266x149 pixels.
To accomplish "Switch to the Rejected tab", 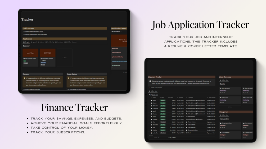I will (x=41, y=42).
